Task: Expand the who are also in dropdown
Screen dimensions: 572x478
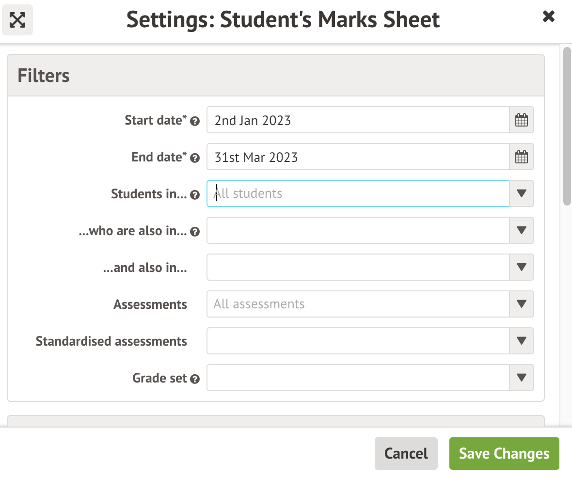Action: click(x=522, y=230)
